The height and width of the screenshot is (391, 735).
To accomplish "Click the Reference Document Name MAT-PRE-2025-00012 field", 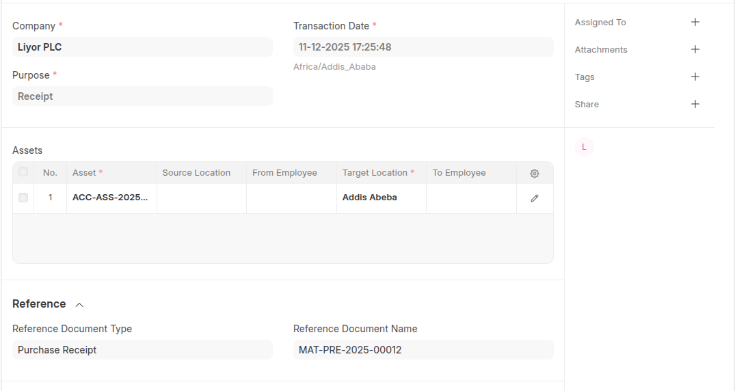I will click(423, 350).
